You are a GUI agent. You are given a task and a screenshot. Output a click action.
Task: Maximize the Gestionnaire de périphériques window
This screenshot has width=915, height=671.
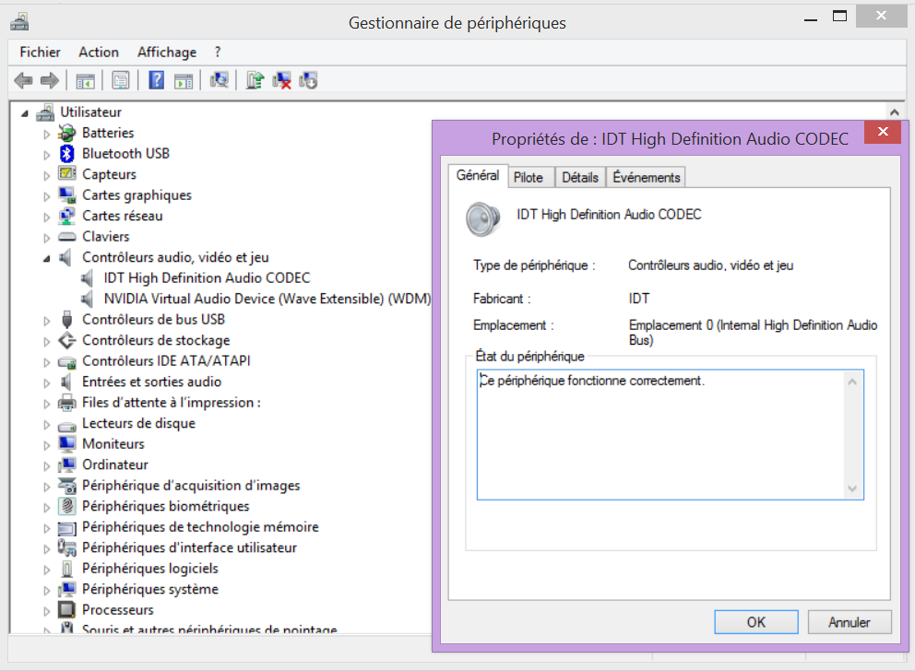pyautogui.click(x=839, y=16)
